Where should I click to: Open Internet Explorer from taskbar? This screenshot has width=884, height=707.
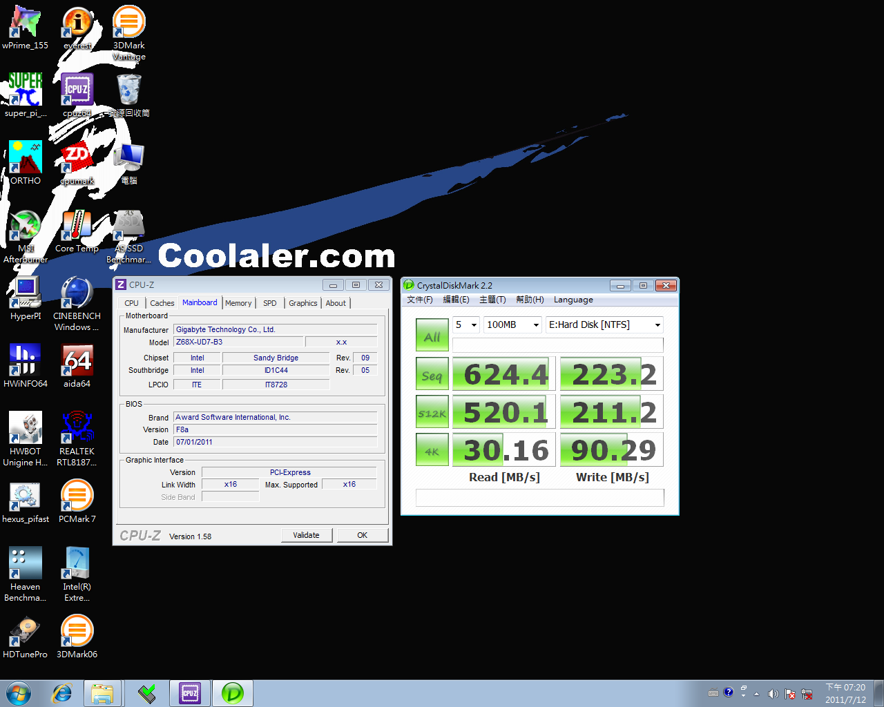[x=62, y=693]
